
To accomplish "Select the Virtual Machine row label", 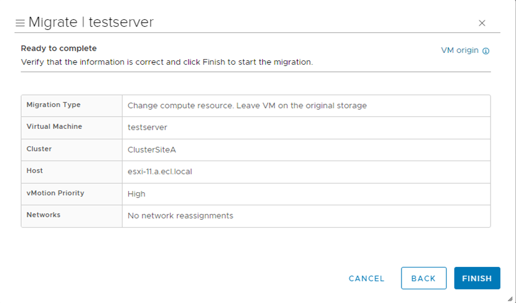I will tap(54, 126).
